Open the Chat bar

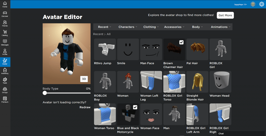(241, 133)
